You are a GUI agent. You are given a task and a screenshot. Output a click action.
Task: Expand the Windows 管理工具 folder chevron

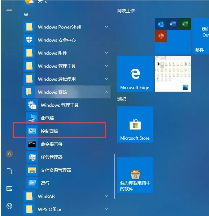[106, 66]
